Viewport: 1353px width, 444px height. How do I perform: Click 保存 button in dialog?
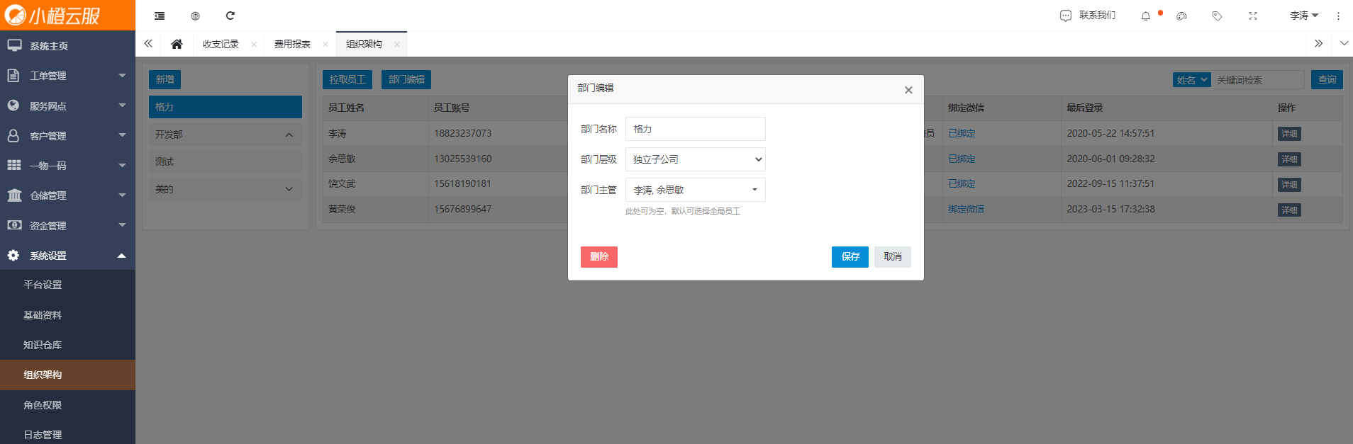coord(850,257)
